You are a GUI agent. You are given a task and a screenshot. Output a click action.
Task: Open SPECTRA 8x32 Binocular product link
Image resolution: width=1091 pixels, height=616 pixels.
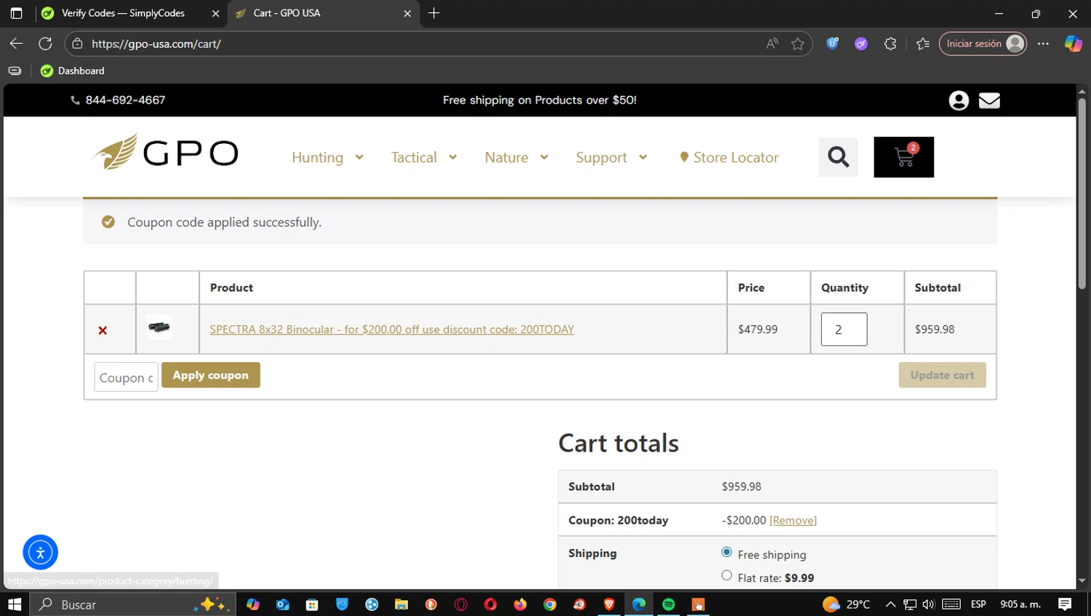click(392, 329)
